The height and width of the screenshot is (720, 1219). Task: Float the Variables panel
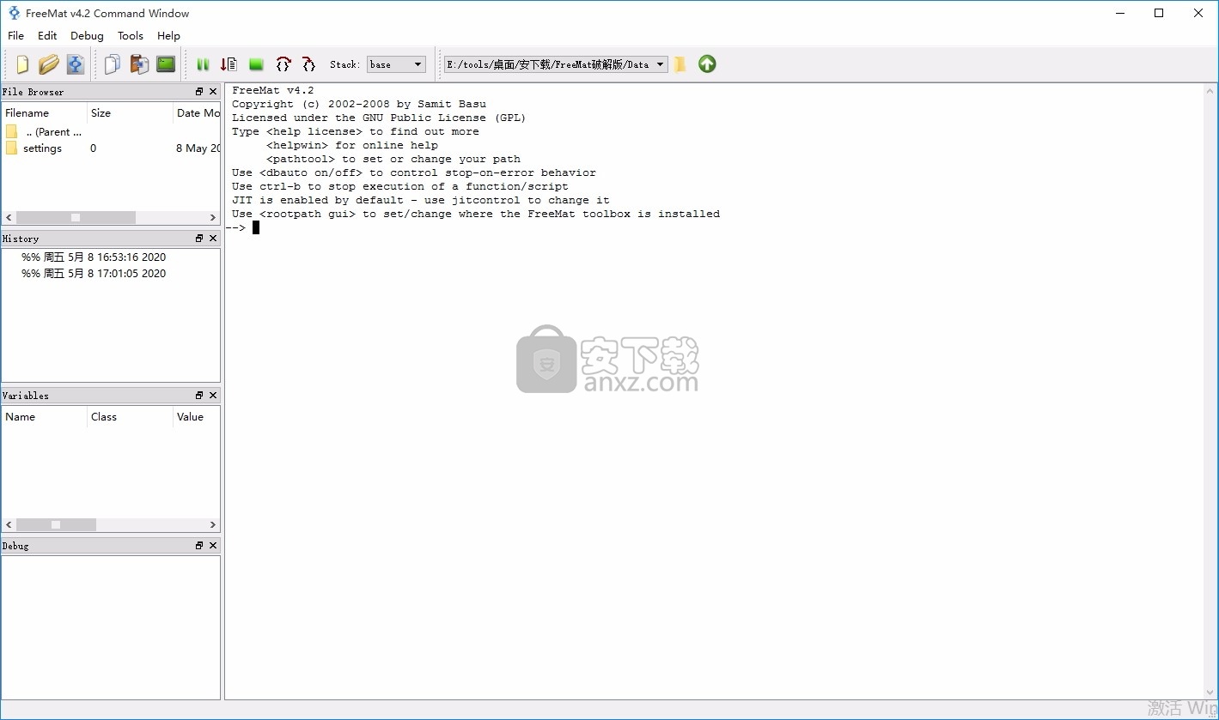click(x=199, y=396)
